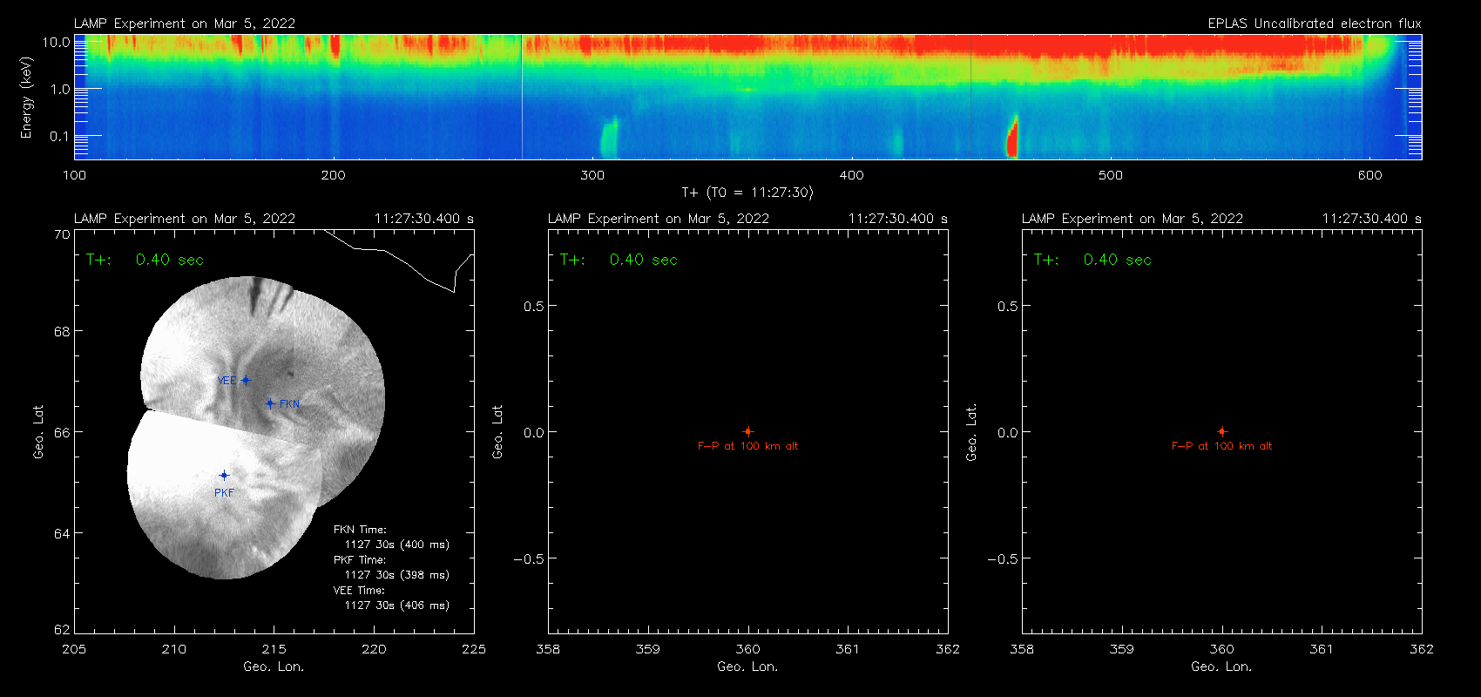Click the 'VEE Time:' label
This screenshot has height=697, width=1481.
coord(359,590)
